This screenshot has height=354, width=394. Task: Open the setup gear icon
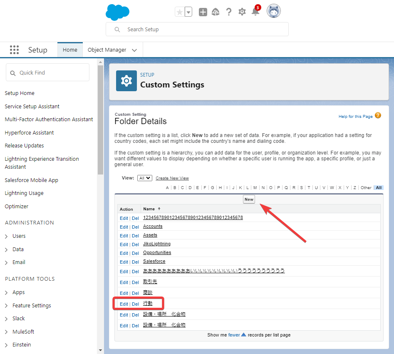pyautogui.click(x=242, y=12)
